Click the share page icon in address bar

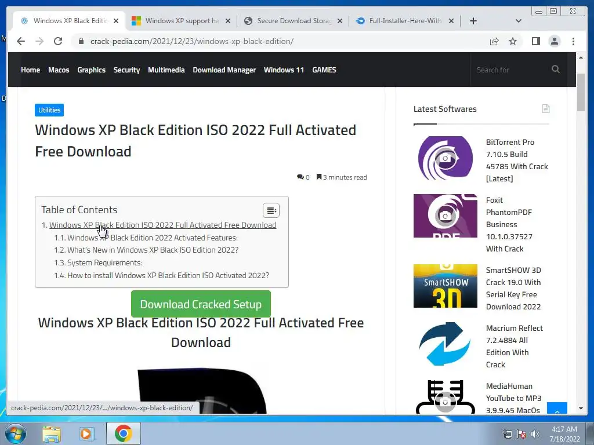point(494,41)
